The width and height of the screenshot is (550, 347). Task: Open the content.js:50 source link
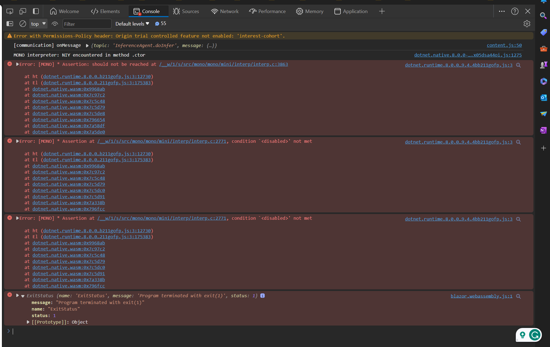pos(504,45)
